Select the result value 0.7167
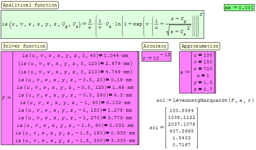256x150 pixels. [x=181, y=145]
